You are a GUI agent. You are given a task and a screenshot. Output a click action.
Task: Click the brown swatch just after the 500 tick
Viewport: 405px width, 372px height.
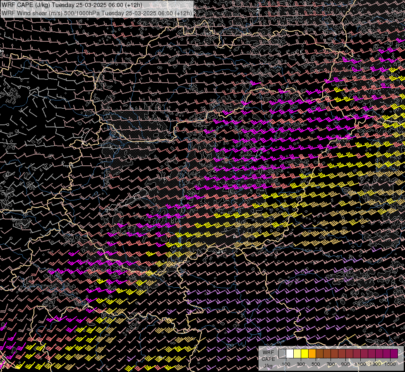319,354
